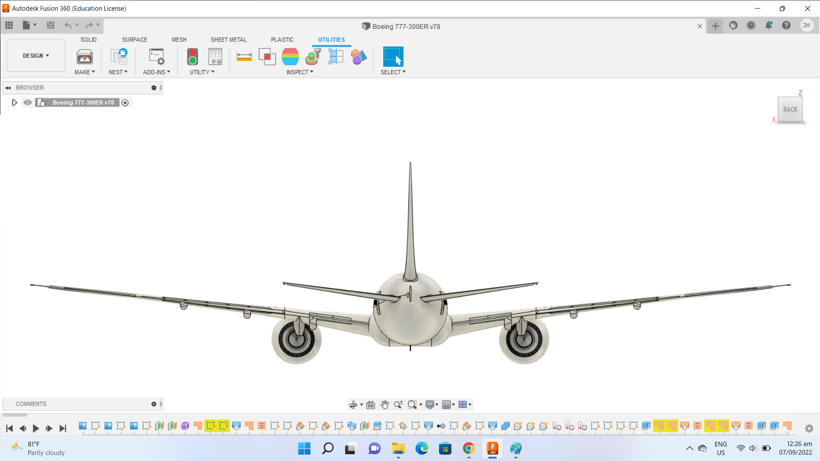Expand the Boeing 777-300ER v78 tree node
Screen dimensions: 820x461
pyautogui.click(x=14, y=102)
